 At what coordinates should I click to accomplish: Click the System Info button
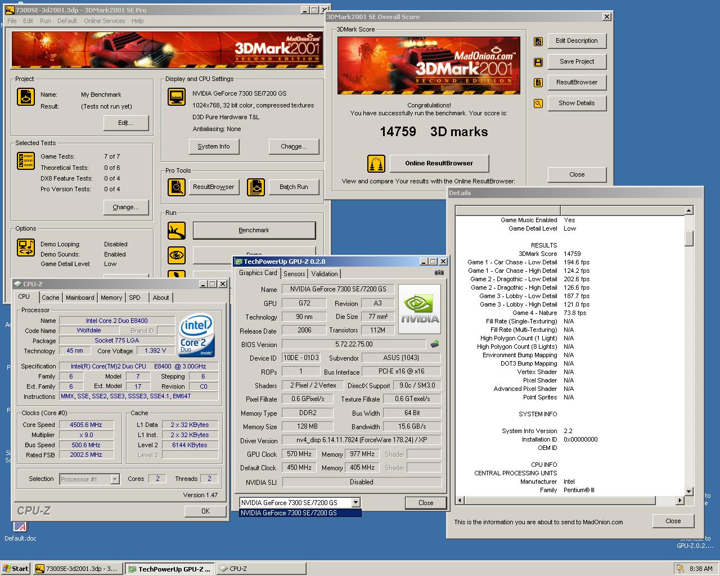pyautogui.click(x=214, y=146)
